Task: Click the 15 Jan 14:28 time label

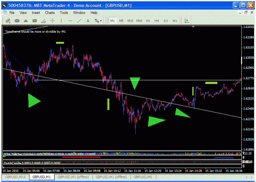Action: pyautogui.click(x=193, y=171)
